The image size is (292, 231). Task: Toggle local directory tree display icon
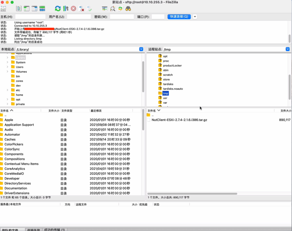(x=26, y=9)
